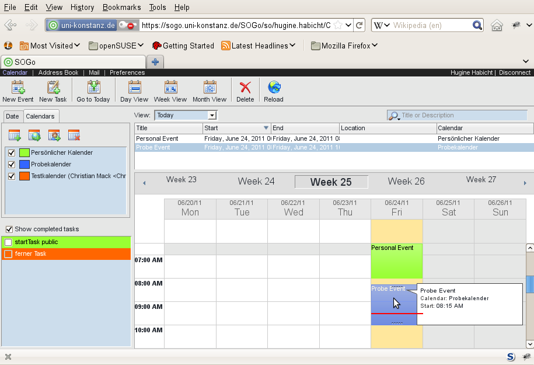
Task: Open the Bookmarks menu
Action: click(x=121, y=7)
